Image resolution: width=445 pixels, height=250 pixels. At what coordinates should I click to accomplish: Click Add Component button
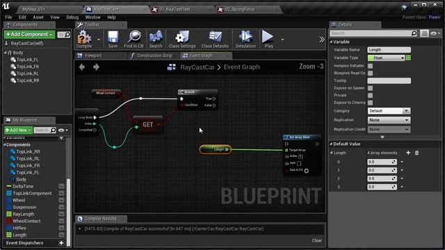29,34
